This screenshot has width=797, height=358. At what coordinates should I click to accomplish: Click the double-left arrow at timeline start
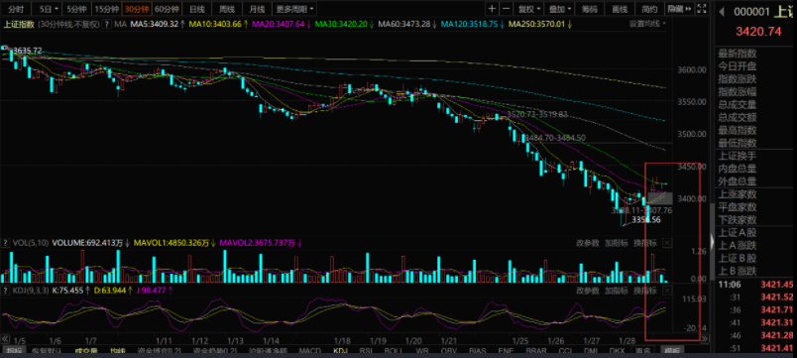click(5, 339)
